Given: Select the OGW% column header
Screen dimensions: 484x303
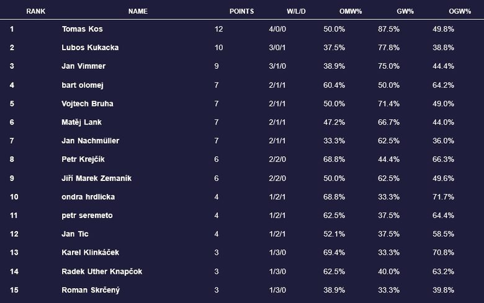Looking at the screenshot, I should 460,11.
